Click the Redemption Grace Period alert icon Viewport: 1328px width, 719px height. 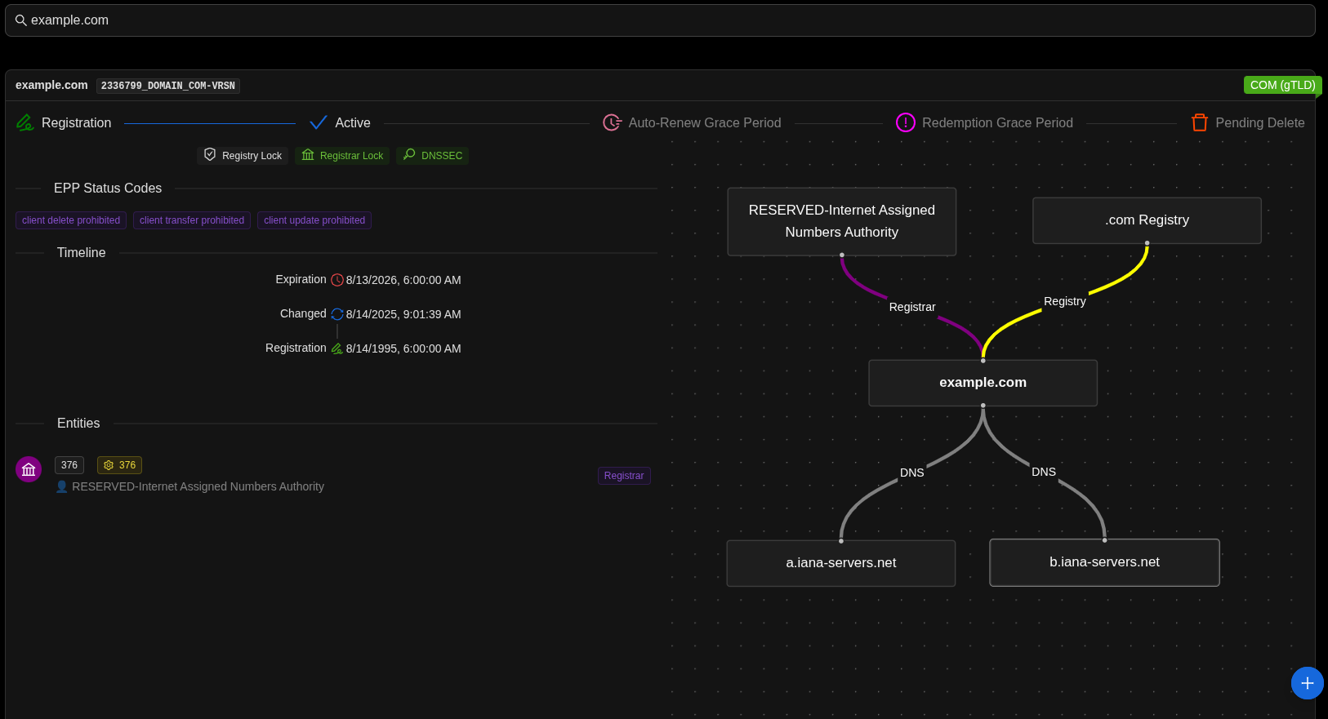[x=906, y=123]
